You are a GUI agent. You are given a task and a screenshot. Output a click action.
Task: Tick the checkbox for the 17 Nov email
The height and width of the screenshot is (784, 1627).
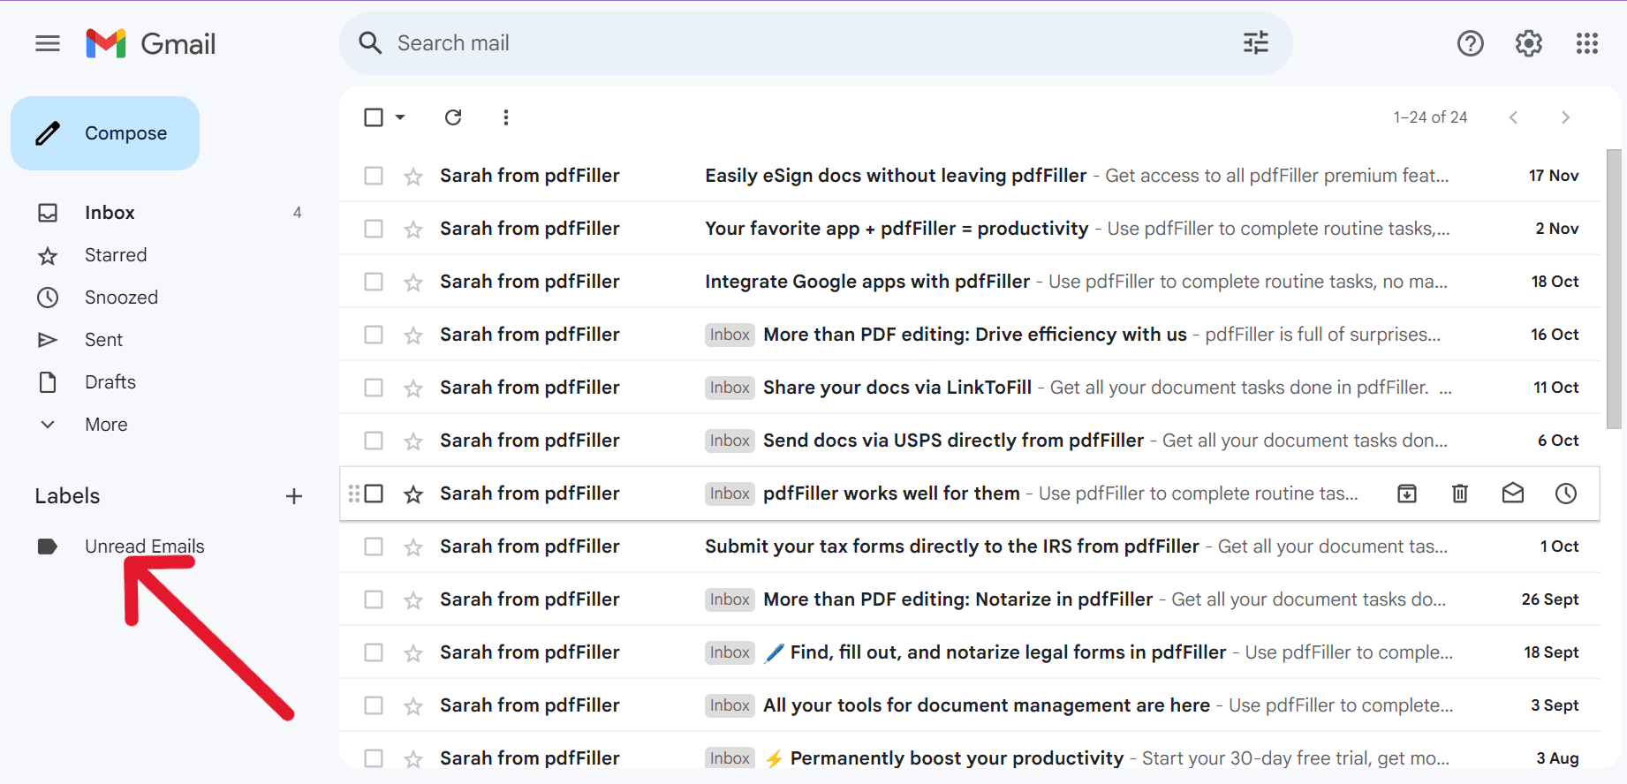coord(374,176)
